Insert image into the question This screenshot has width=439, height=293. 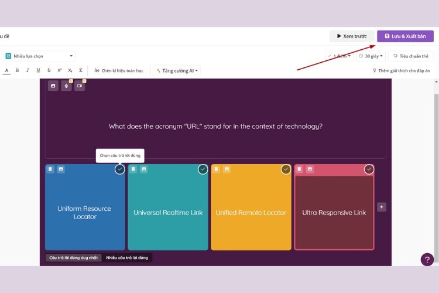(53, 86)
